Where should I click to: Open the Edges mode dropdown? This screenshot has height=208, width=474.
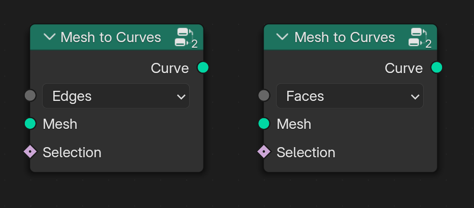tap(116, 96)
